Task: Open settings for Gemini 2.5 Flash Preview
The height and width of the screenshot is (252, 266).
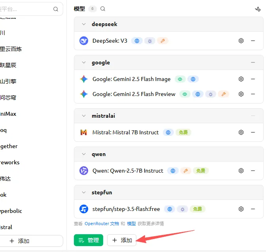Action: (x=241, y=94)
